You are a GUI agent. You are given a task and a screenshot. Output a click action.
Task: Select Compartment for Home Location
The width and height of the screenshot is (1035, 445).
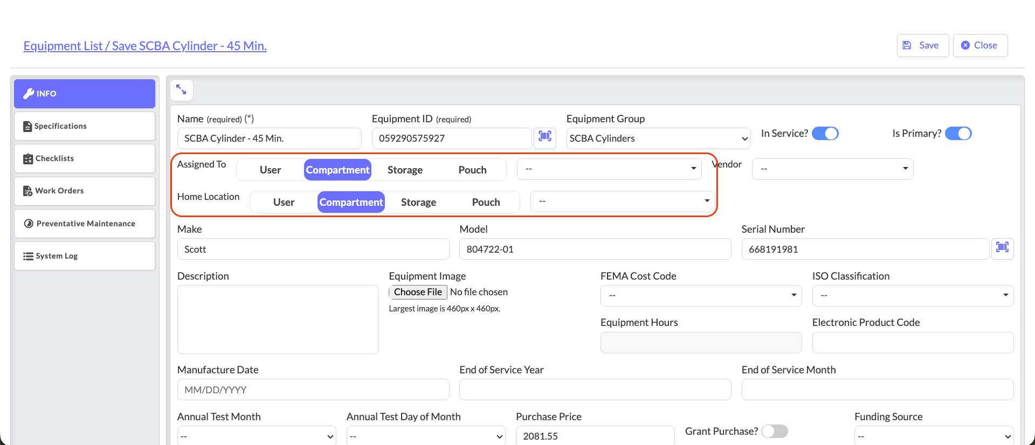351,202
